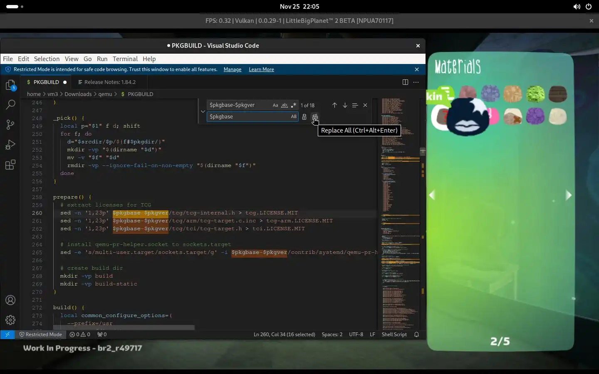Open editor More Actions ellipsis

click(x=416, y=82)
